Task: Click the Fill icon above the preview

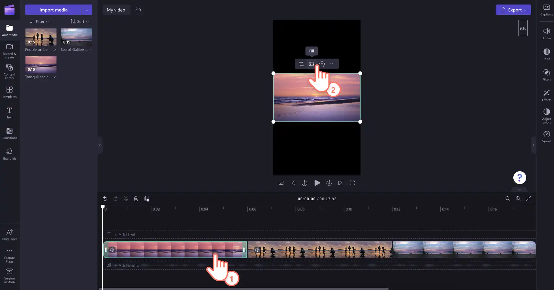Action: click(x=311, y=64)
